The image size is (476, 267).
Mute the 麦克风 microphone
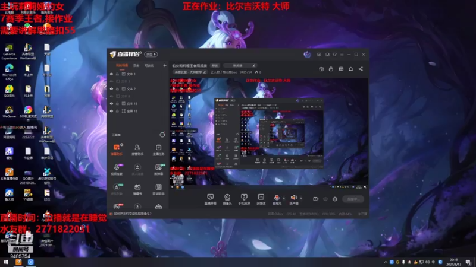point(277,199)
